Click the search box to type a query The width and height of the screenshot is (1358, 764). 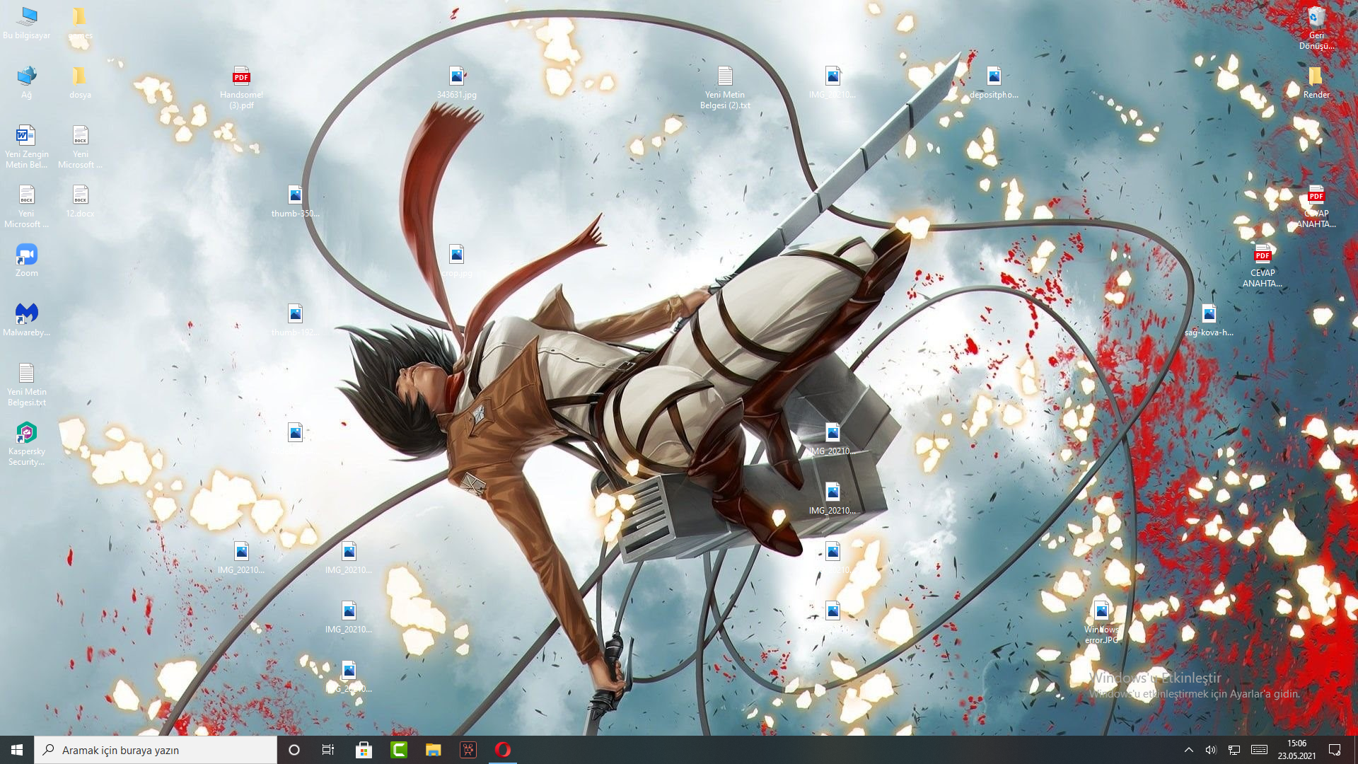tap(156, 749)
